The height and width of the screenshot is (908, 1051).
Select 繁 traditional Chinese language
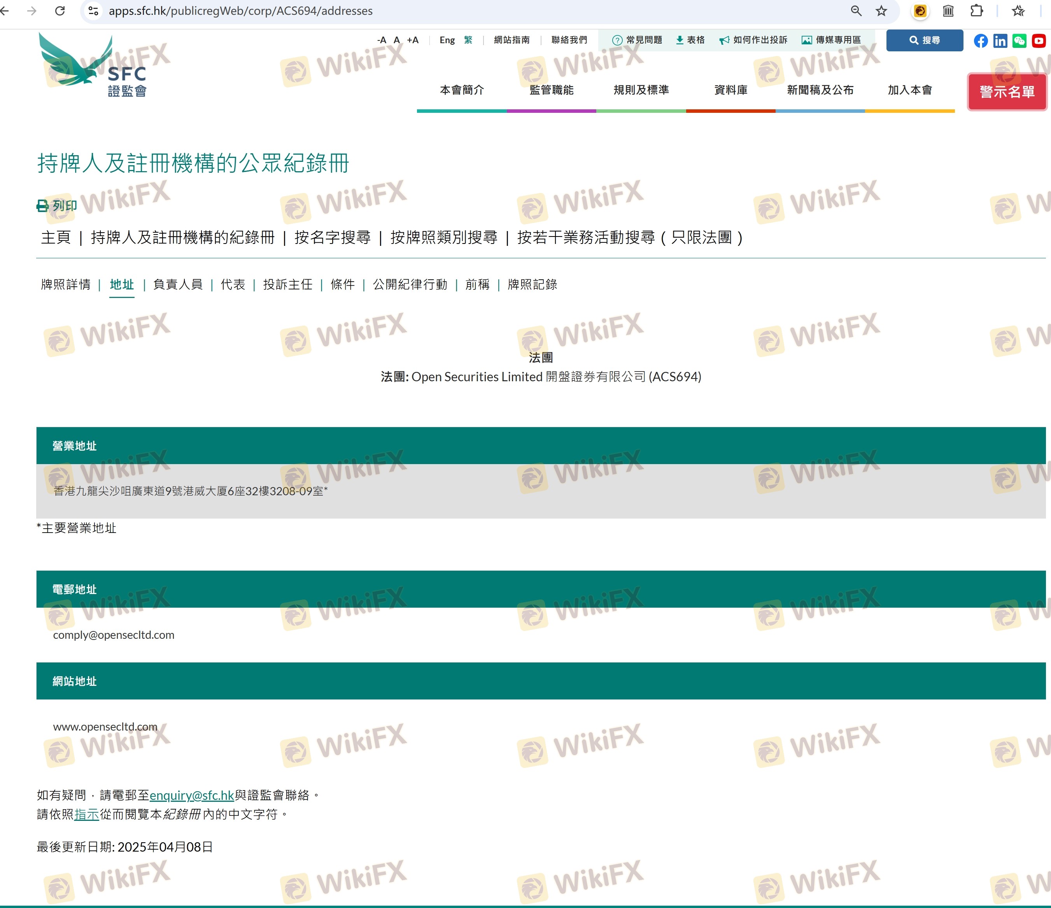pyautogui.click(x=468, y=40)
